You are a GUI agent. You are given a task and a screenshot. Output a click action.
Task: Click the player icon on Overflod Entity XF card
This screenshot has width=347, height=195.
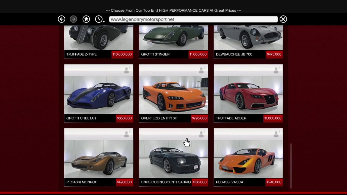[202, 70]
